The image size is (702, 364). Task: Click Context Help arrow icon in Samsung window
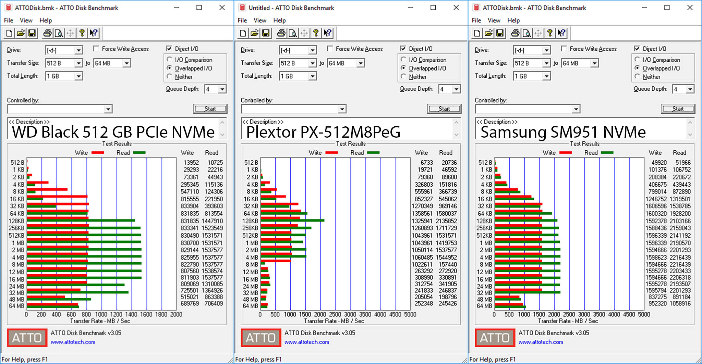(561, 33)
